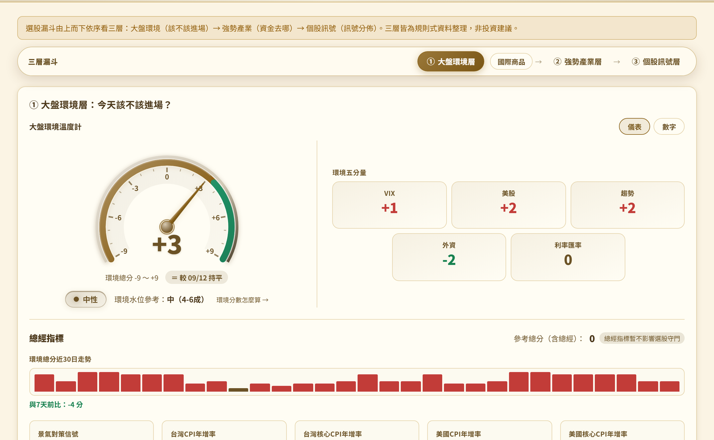Click the first bar of the 30-day trend chart
This screenshot has width=714, height=440.
click(44, 383)
